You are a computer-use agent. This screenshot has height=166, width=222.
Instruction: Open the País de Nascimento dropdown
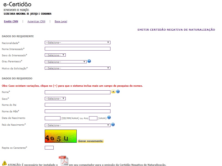[77, 125]
